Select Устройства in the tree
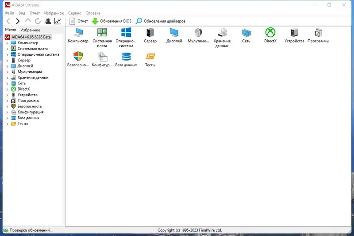354x236 pixels. [x=24, y=95]
